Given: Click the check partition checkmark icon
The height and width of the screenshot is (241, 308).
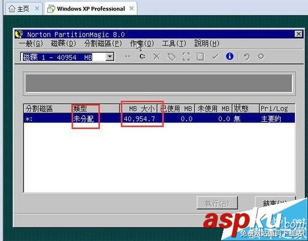Looking at the screenshot, I should [x=216, y=57].
